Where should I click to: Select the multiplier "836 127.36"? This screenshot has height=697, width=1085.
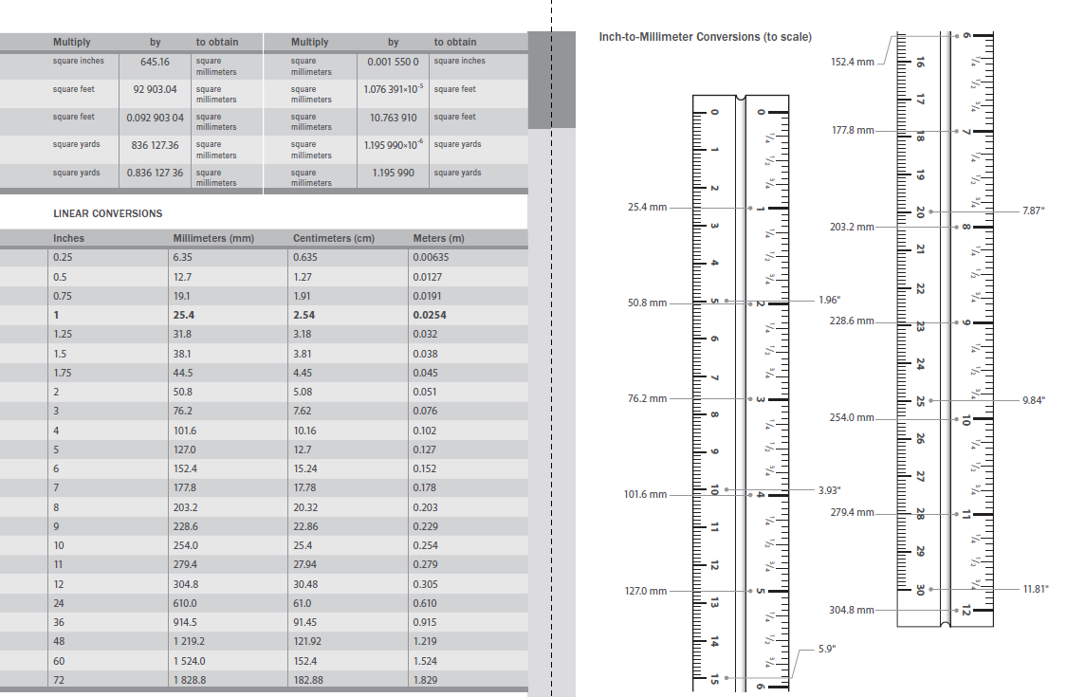pyautogui.click(x=155, y=145)
